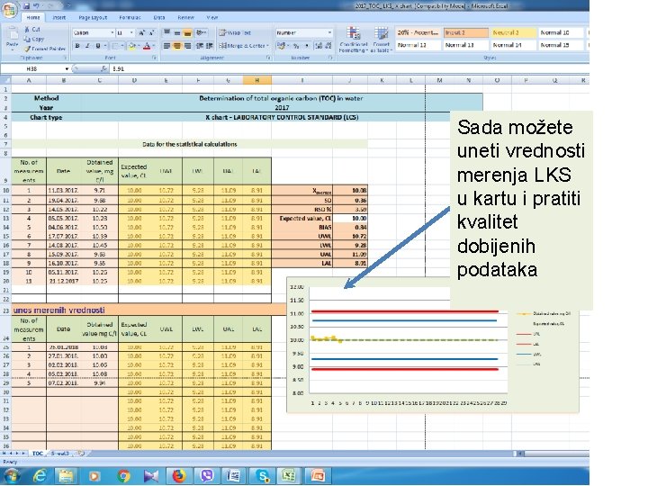The width and height of the screenshot is (648, 486).
Task: Save the workbook from Quick Access toolbar
Action: (x=27, y=5)
